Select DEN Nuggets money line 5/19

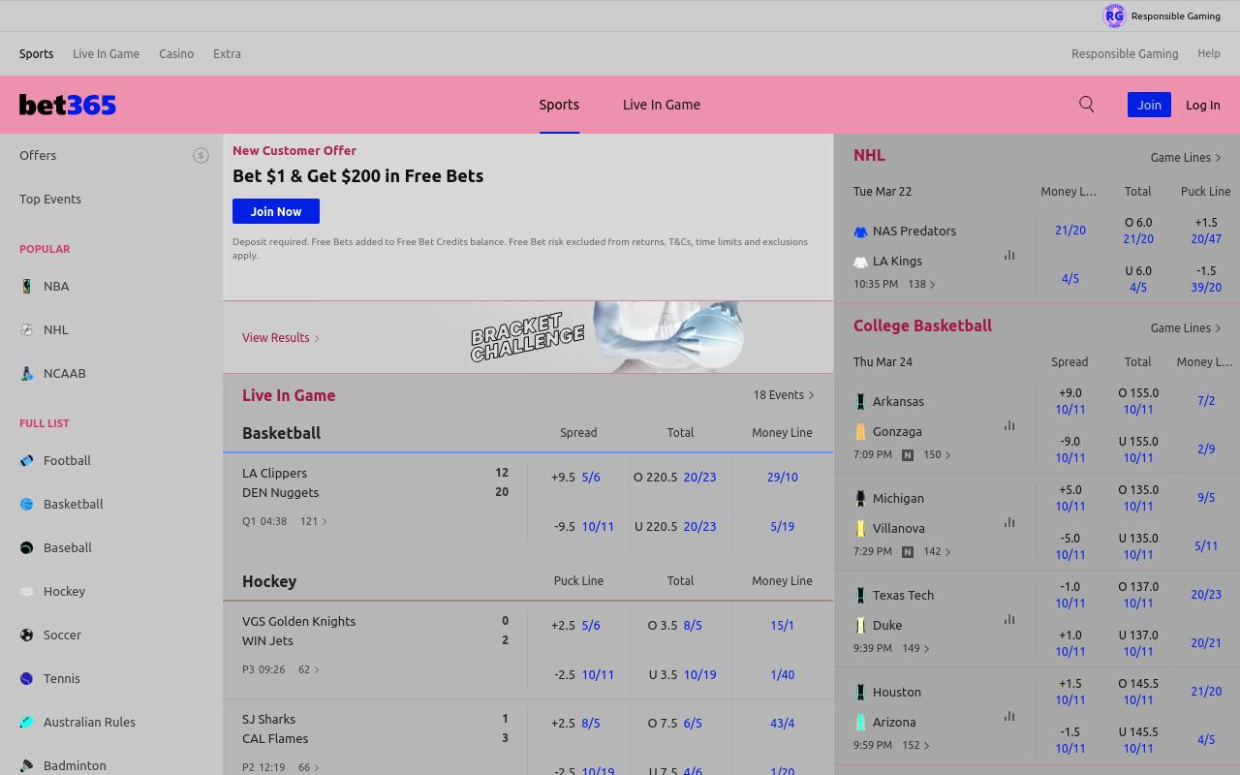(783, 527)
